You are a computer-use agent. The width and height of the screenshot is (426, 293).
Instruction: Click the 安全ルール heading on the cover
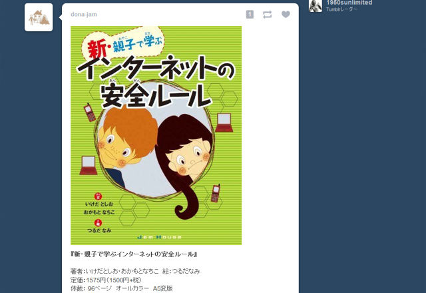coord(155,95)
